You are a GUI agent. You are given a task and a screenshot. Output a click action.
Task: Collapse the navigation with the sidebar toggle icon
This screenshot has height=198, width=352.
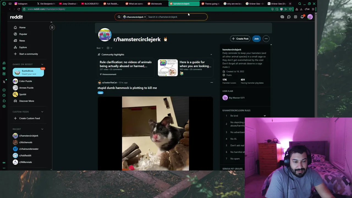point(52,27)
